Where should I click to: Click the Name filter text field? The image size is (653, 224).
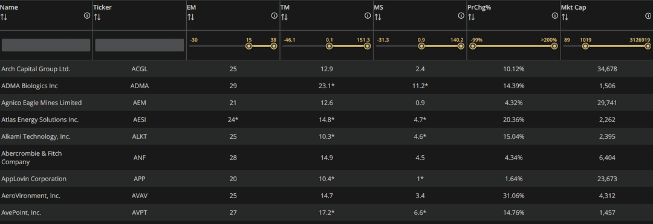tap(46, 45)
